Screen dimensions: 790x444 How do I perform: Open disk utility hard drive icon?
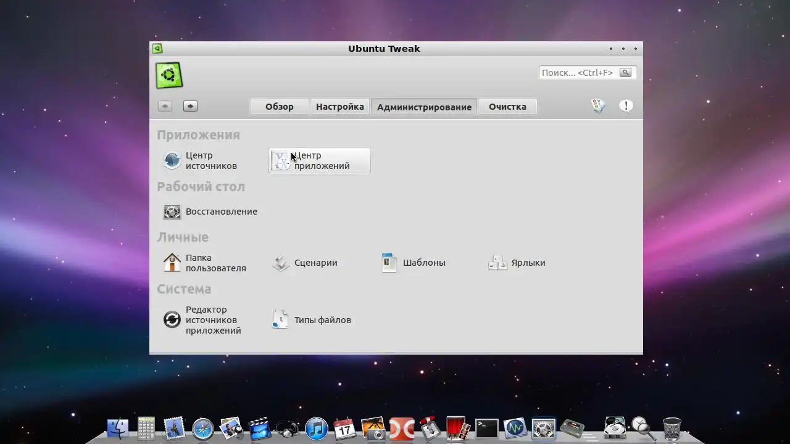point(615,428)
